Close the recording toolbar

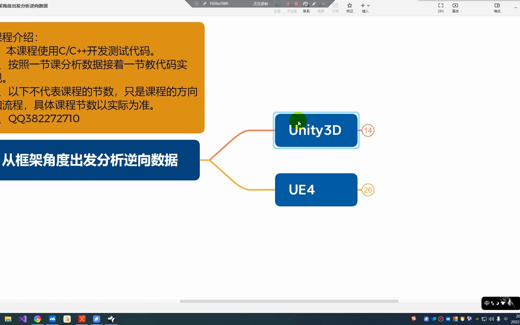[x=323, y=4]
